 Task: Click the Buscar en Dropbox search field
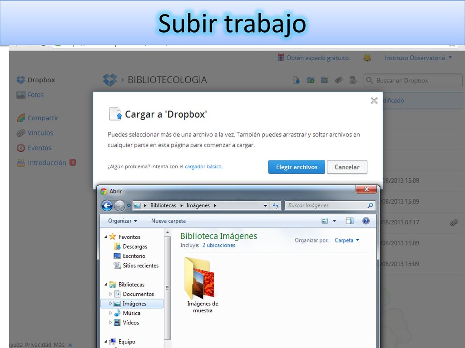point(413,80)
